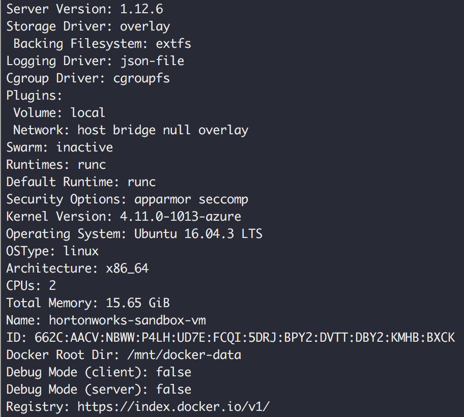Viewport: 464px width, 417px height.
Task: Click the Plugins heading line
Action: pyautogui.click(x=34, y=96)
